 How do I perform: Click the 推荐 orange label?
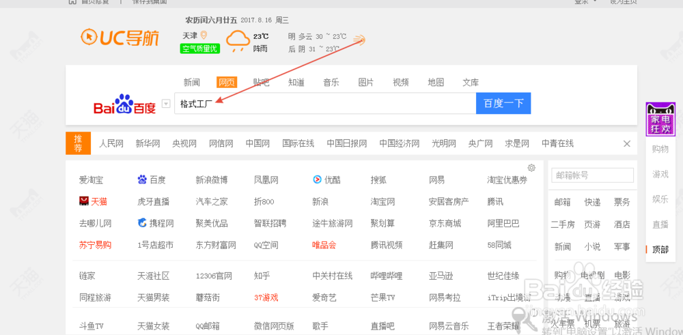[78, 143]
